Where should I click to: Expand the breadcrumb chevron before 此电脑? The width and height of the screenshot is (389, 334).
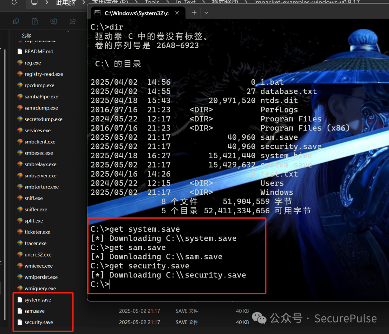[46, 2]
